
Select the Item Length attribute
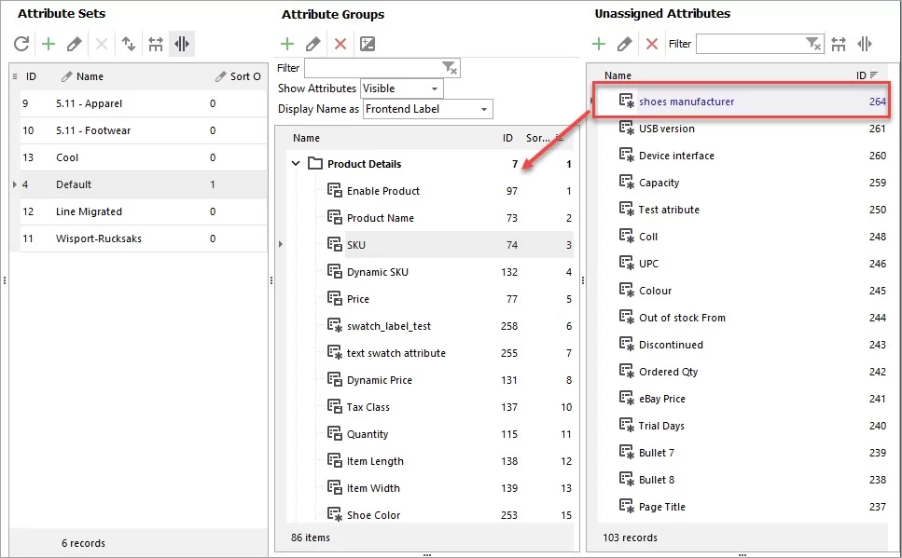point(375,461)
